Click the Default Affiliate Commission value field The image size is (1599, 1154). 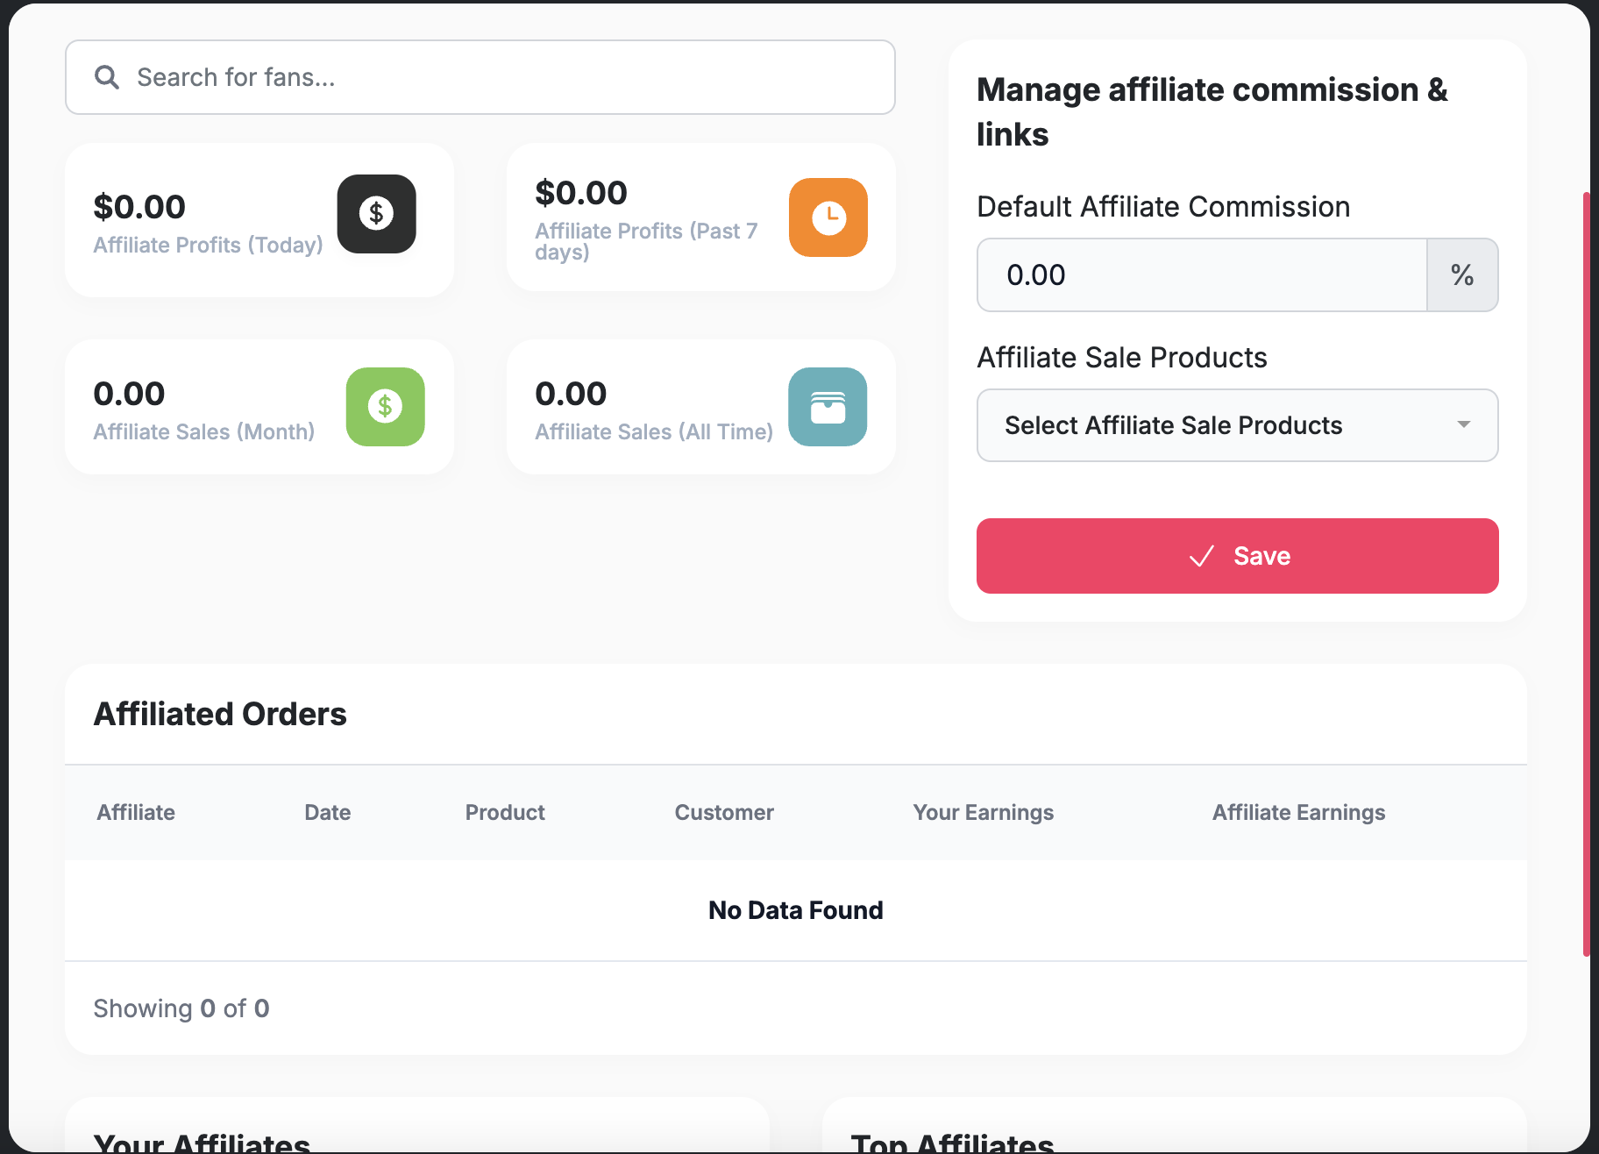[1202, 274]
